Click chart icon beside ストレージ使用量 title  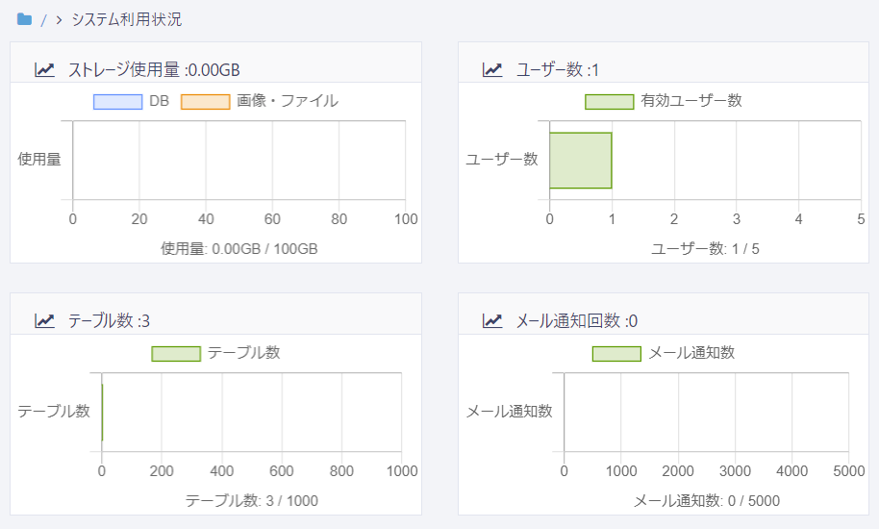click(x=45, y=69)
